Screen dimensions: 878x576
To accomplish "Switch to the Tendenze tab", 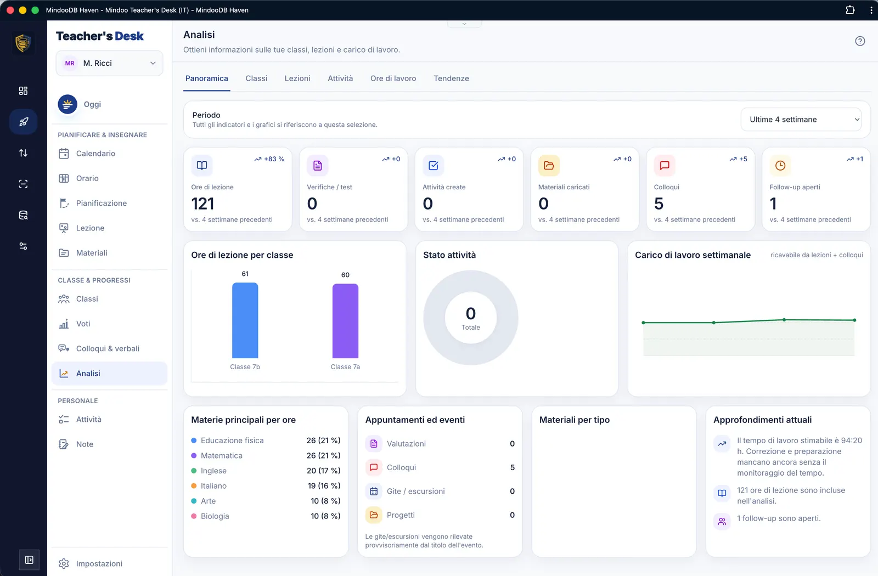I will tap(451, 78).
